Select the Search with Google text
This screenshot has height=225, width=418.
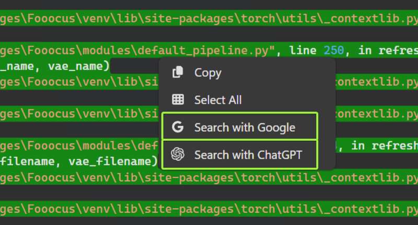coord(245,127)
